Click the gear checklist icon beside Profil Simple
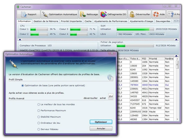The width and height of the screenshot is (186, 139). click(x=110, y=78)
